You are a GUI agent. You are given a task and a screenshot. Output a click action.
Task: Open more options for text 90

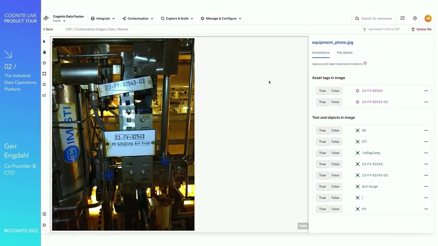pos(426,131)
